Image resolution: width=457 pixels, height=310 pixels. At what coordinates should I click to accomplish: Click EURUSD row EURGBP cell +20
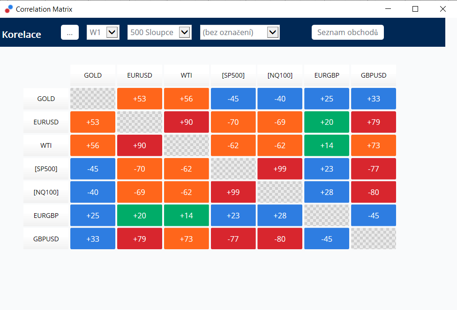(x=327, y=122)
